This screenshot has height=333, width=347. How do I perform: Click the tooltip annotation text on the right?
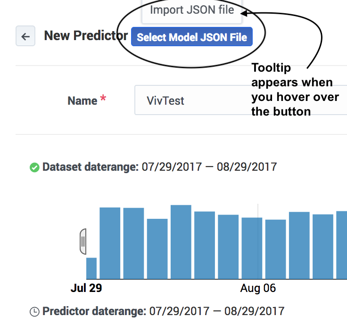coord(295,90)
